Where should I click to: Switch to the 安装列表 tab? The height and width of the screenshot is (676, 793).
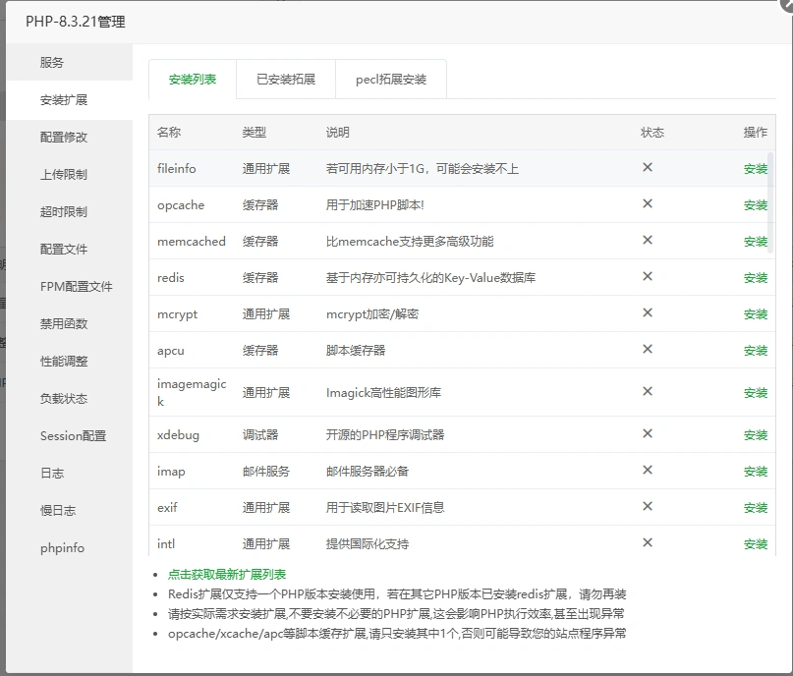[x=193, y=80]
